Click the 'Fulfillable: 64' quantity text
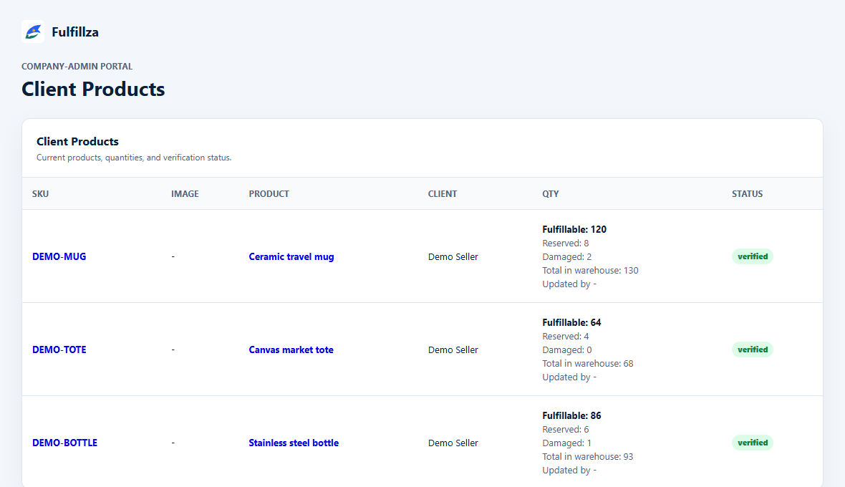845x487 pixels. pyautogui.click(x=571, y=323)
